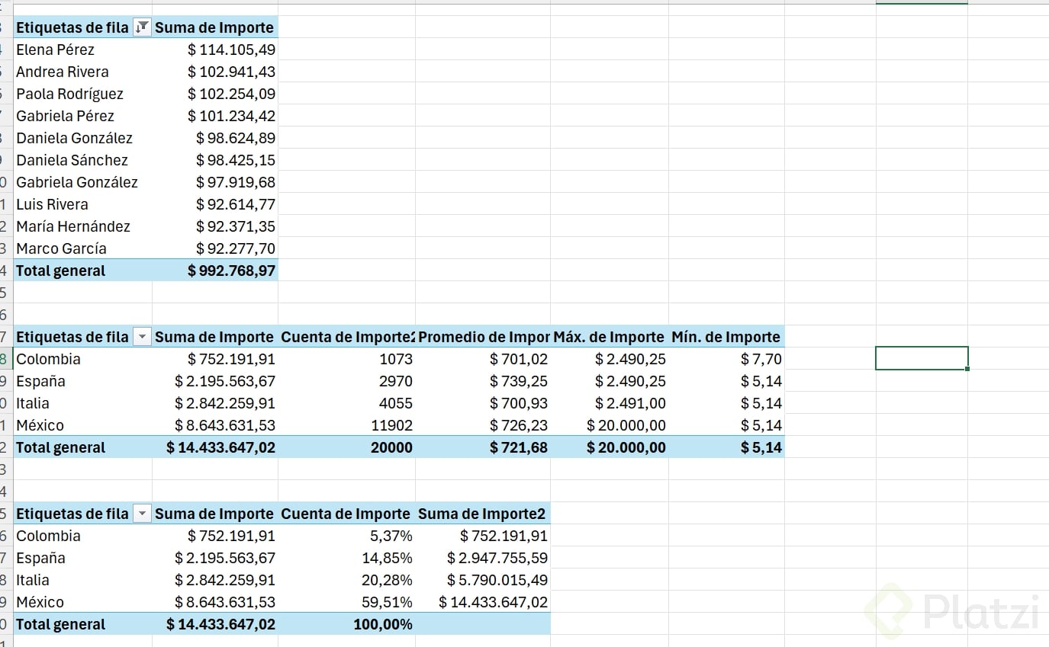Select the Cuenta de Importe2 header
Screen dimensions: 1049x647
click(347, 337)
